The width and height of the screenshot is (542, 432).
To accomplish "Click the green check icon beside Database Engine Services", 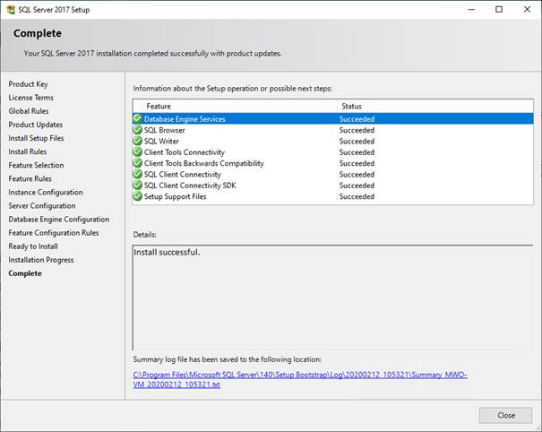I will (x=138, y=118).
